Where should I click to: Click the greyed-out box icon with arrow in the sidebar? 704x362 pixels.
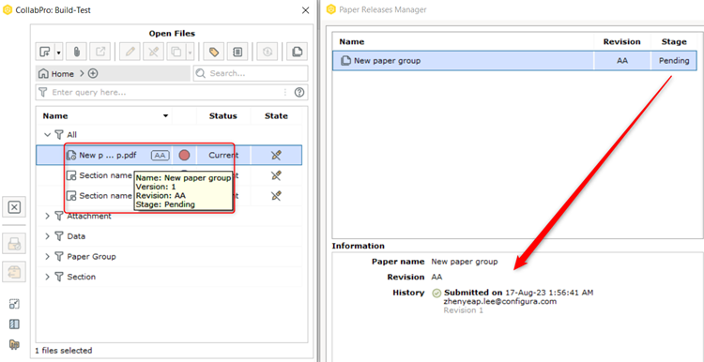14,271
